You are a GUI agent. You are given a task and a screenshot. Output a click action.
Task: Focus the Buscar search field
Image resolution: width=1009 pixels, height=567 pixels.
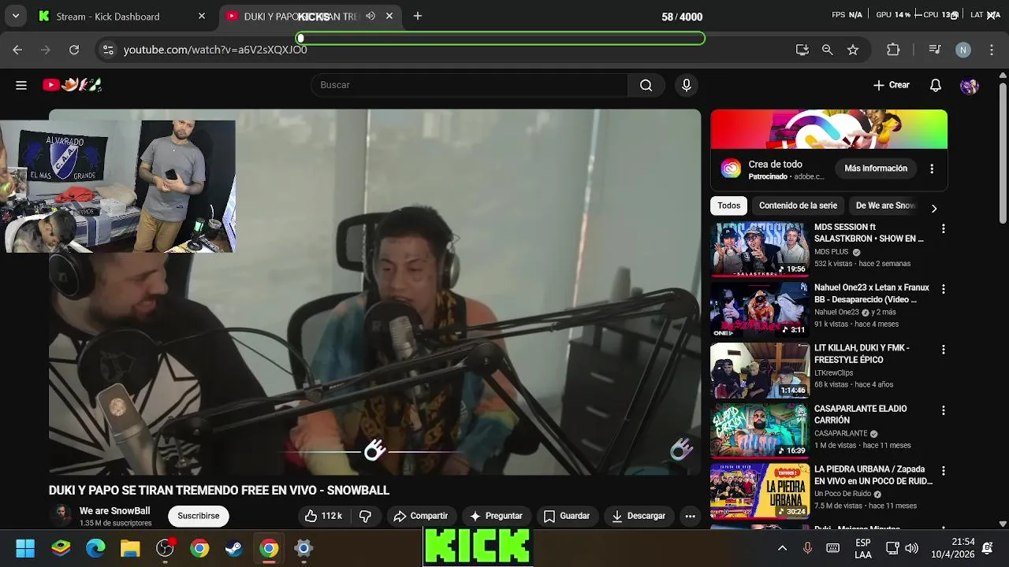pyautogui.click(x=470, y=85)
